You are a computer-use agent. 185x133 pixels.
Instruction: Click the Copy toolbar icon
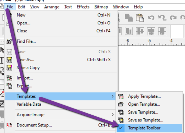click(129, 18)
